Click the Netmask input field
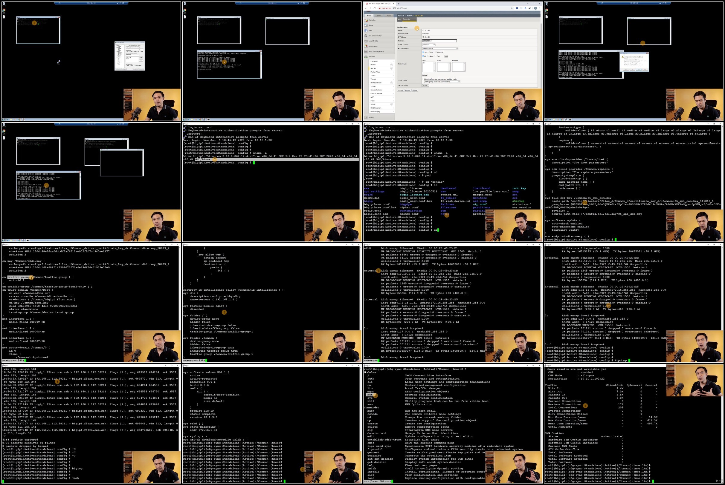Image resolution: width=725 pixels, height=485 pixels. [439, 41]
